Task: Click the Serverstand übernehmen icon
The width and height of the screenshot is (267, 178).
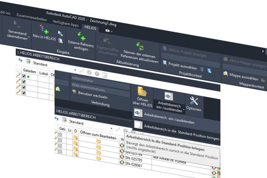Action: click(x=17, y=24)
